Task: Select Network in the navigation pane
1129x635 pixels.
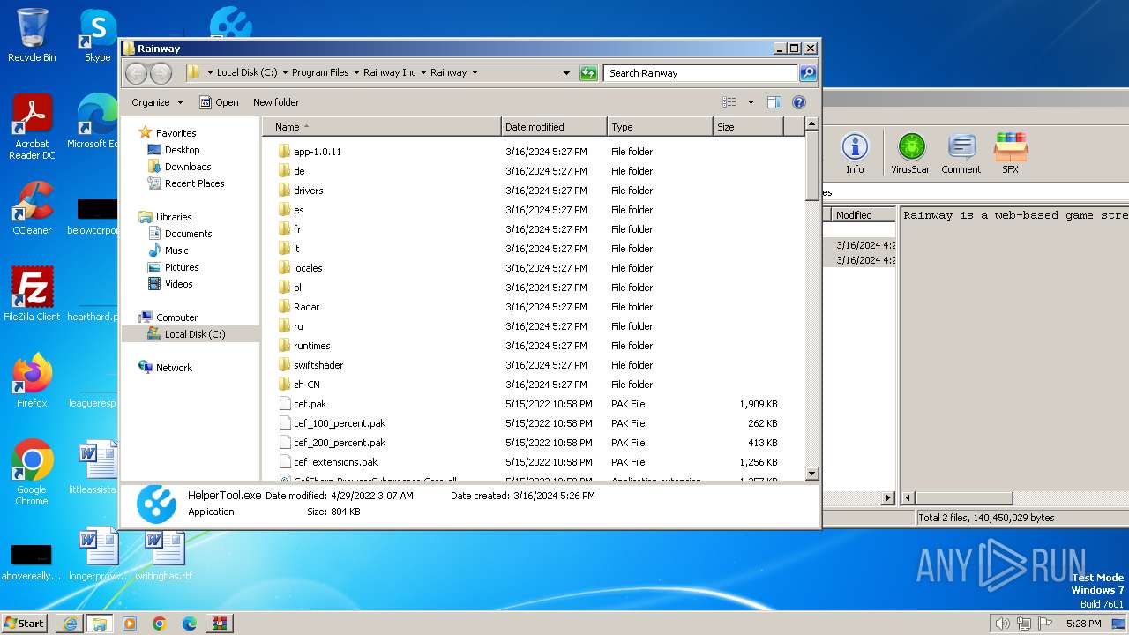Action: click(174, 368)
